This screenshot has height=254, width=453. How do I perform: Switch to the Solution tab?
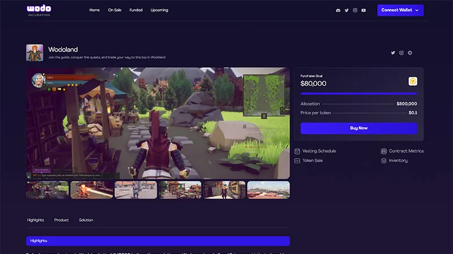click(x=86, y=220)
